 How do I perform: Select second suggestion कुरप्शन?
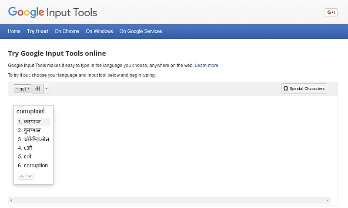point(33,130)
